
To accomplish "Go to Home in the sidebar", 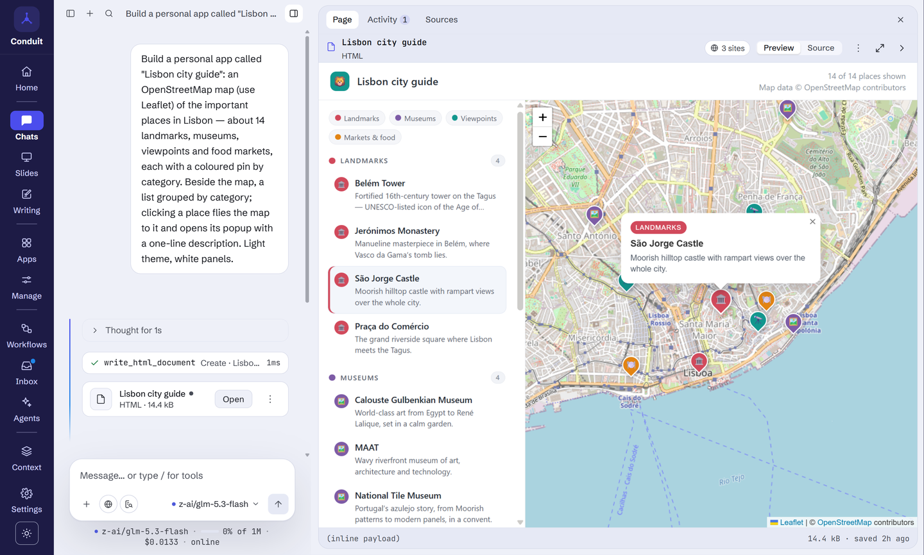I will tap(26, 79).
